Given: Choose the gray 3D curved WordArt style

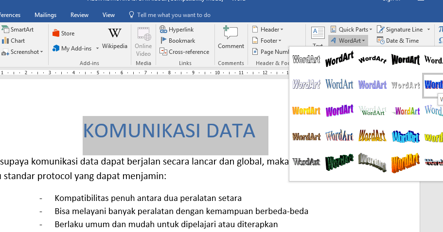Looking at the screenshot, I should tap(372, 163).
